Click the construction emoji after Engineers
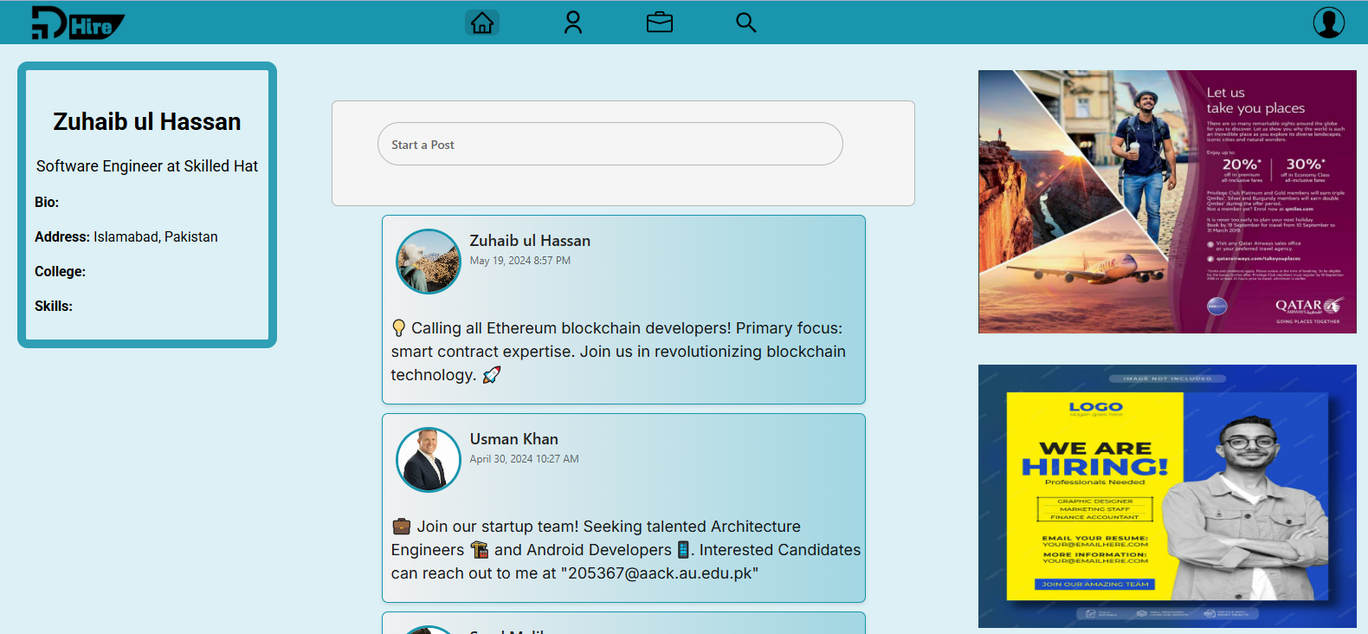 coord(480,550)
